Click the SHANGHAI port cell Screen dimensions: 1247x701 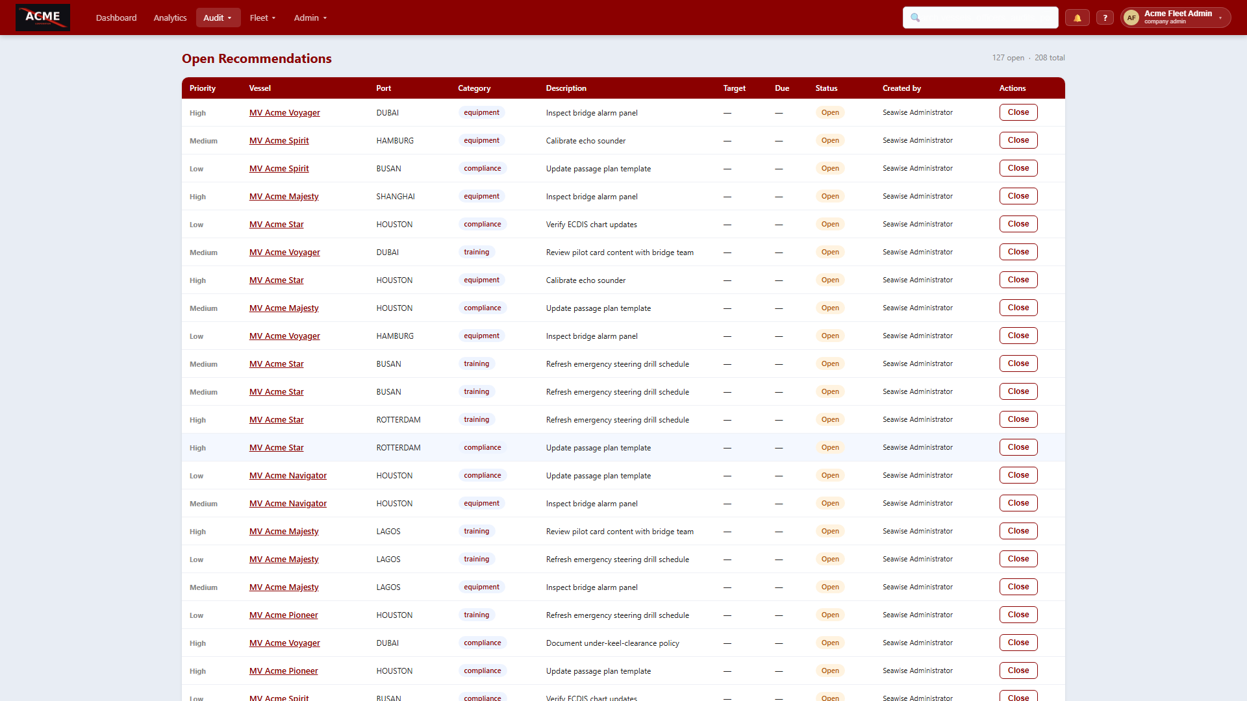tap(396, 197)
